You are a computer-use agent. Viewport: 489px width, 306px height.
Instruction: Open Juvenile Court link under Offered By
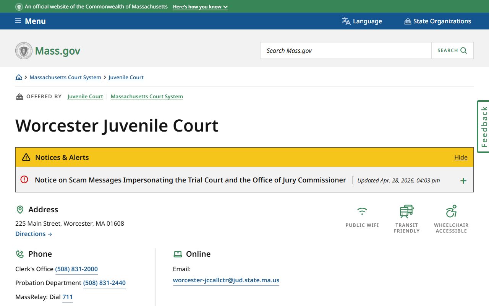[x=85, y=96]
